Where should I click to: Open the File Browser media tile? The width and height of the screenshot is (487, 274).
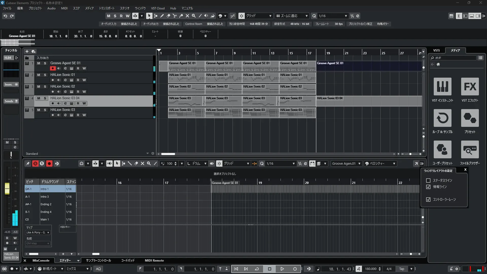[470, 149]
